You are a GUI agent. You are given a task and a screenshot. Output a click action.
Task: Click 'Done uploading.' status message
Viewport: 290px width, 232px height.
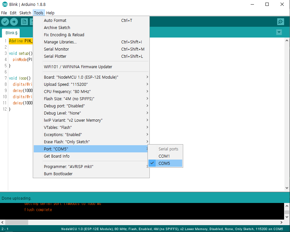coord(16,198)
